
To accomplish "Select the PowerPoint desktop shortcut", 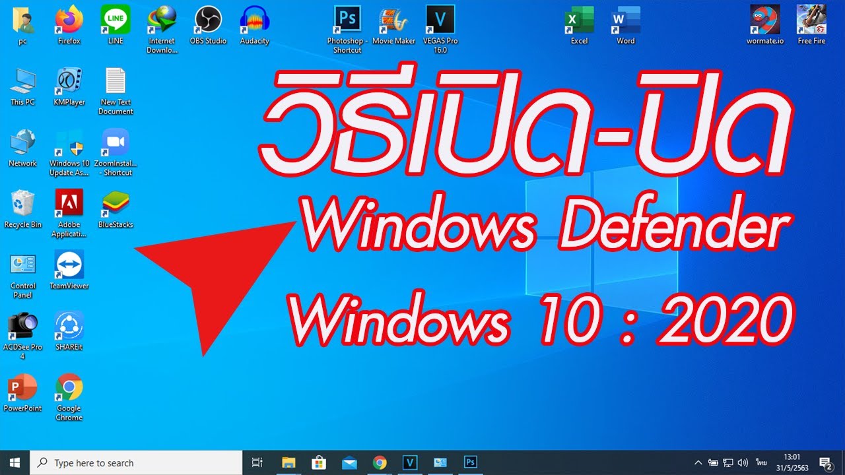I will 22,393.
